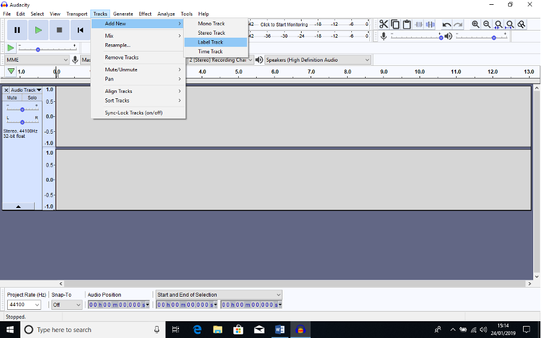Viewport: 541px width, 338px height.
Task: Open the Audio Track name dropdown
Action: (x=26, y=90)
